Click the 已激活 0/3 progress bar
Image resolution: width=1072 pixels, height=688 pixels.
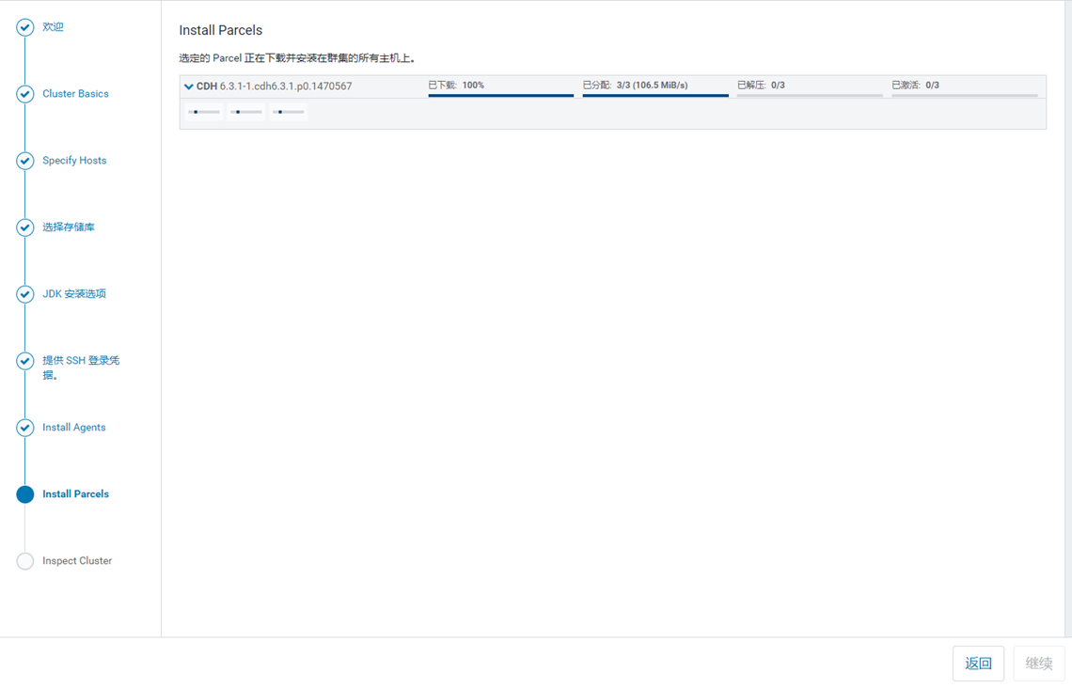[965, 96]
